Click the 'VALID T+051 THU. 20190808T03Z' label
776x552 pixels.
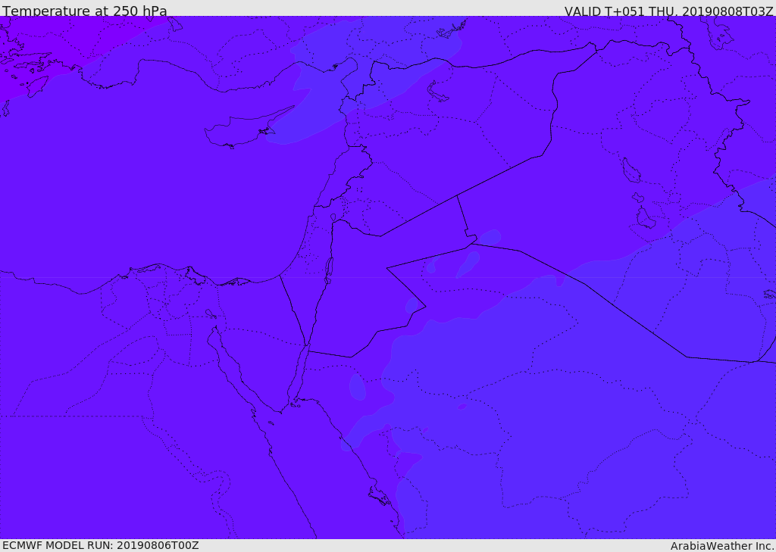tap(668, 11)
